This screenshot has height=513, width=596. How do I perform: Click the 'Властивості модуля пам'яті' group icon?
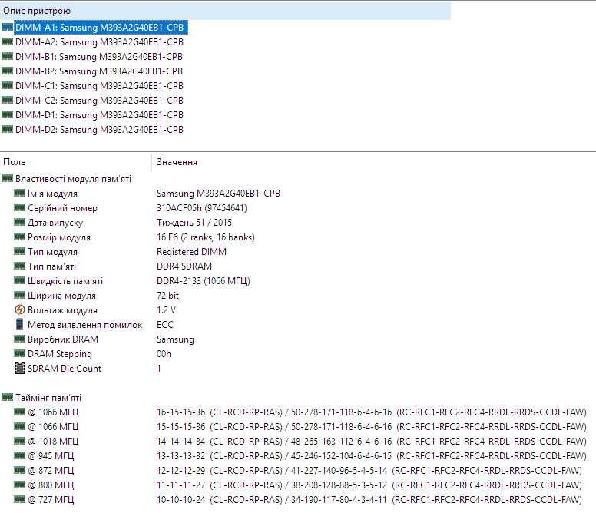[x=7, y=178]
